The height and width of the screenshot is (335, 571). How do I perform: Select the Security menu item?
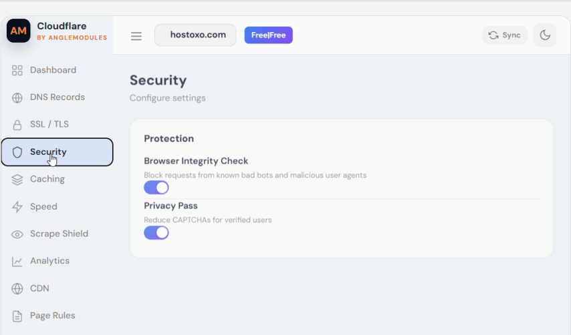coord(58,152)
